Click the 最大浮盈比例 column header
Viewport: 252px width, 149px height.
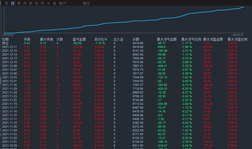tap(237, 39)
